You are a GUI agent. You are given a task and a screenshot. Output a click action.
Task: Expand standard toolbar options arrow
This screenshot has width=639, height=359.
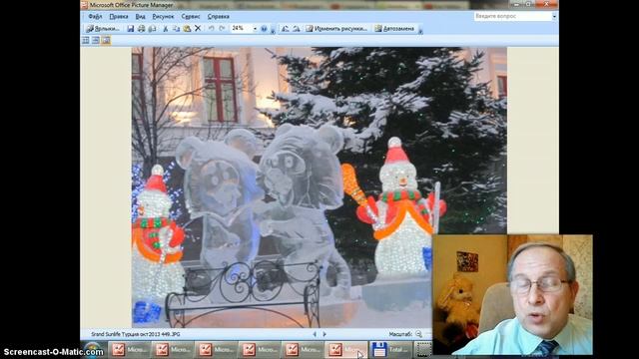[273, 30]
